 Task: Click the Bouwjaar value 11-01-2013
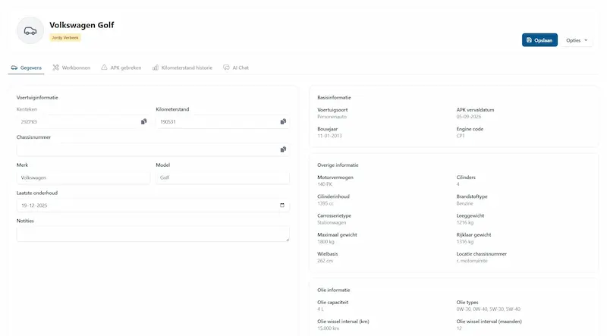pos(329,136)
